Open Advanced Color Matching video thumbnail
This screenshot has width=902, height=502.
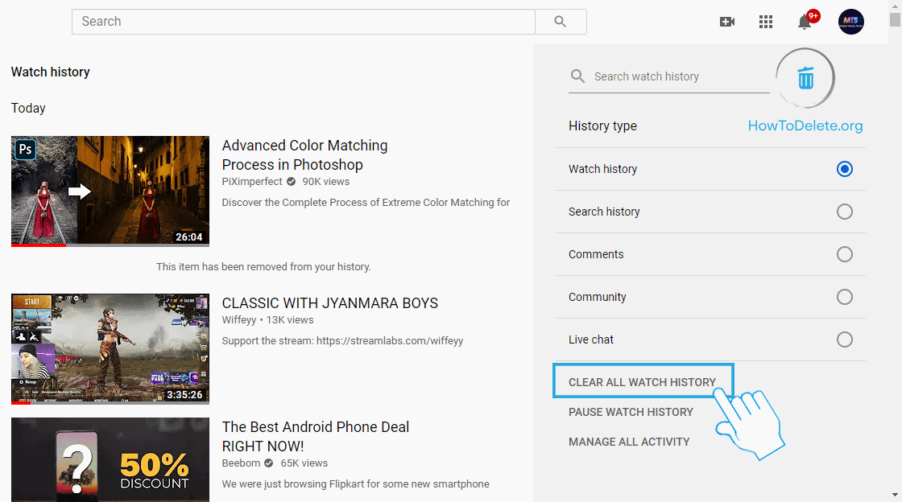(x=110, y=191)
